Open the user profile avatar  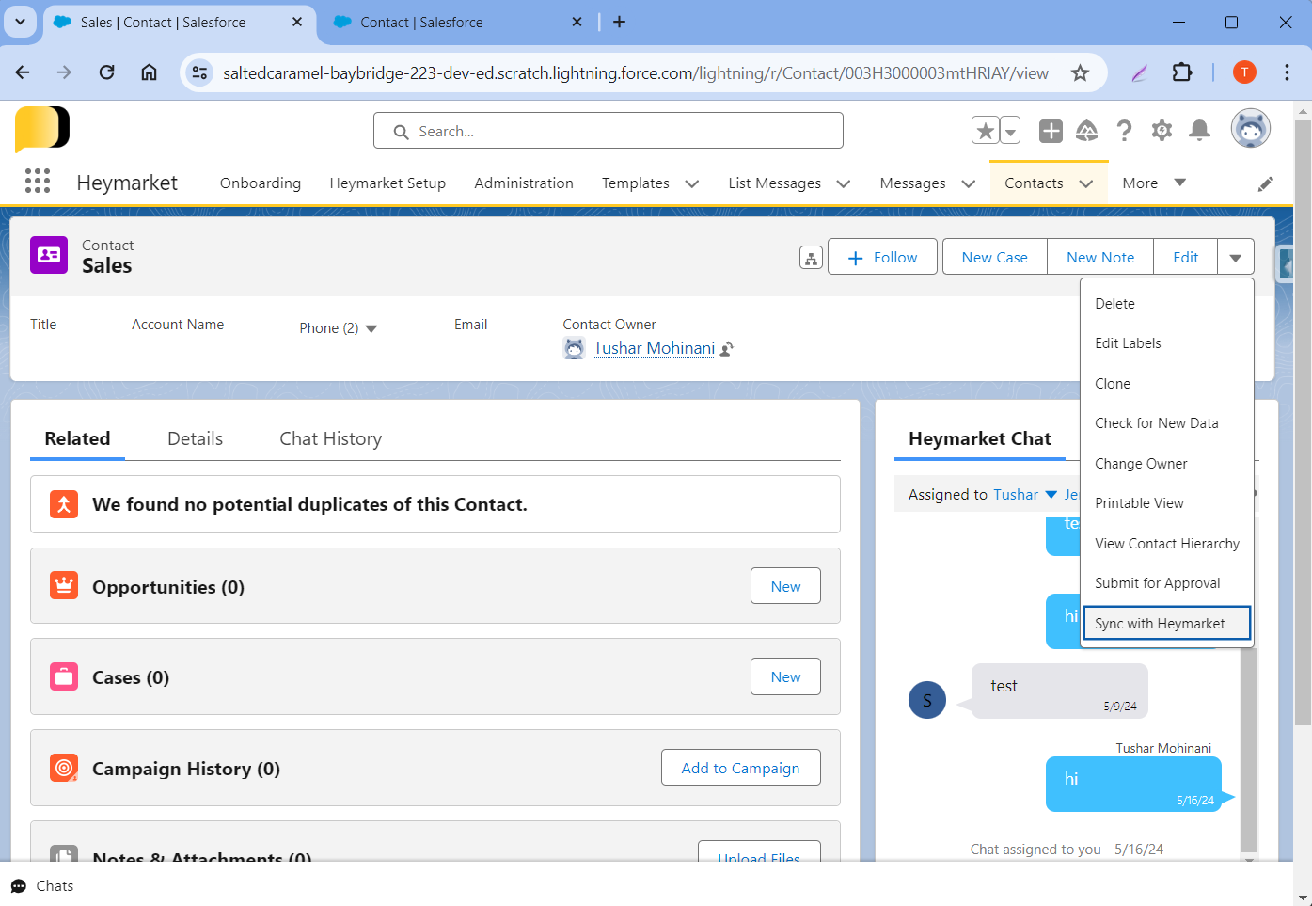pyautogui.click(x=1251, y=129)
